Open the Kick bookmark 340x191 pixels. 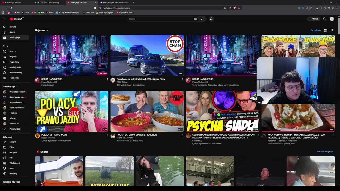(41, 12)
